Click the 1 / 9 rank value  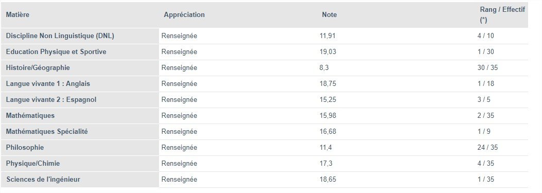coord(484,131)
